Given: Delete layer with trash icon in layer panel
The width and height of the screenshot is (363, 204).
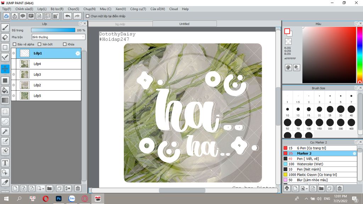Looking at the screenshot, I should [x=78, y=188].
